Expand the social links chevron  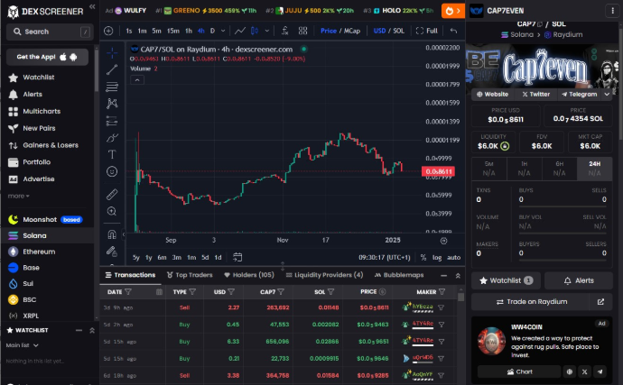click(x=607, y=95)
